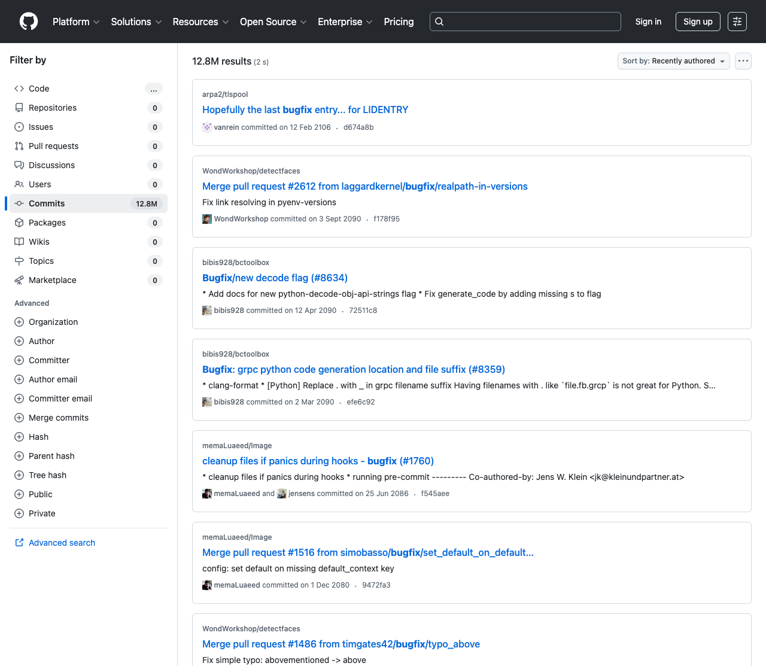Click the plus icon next to Private
This screenshot has height=666, width=766.
coord(19,513)
